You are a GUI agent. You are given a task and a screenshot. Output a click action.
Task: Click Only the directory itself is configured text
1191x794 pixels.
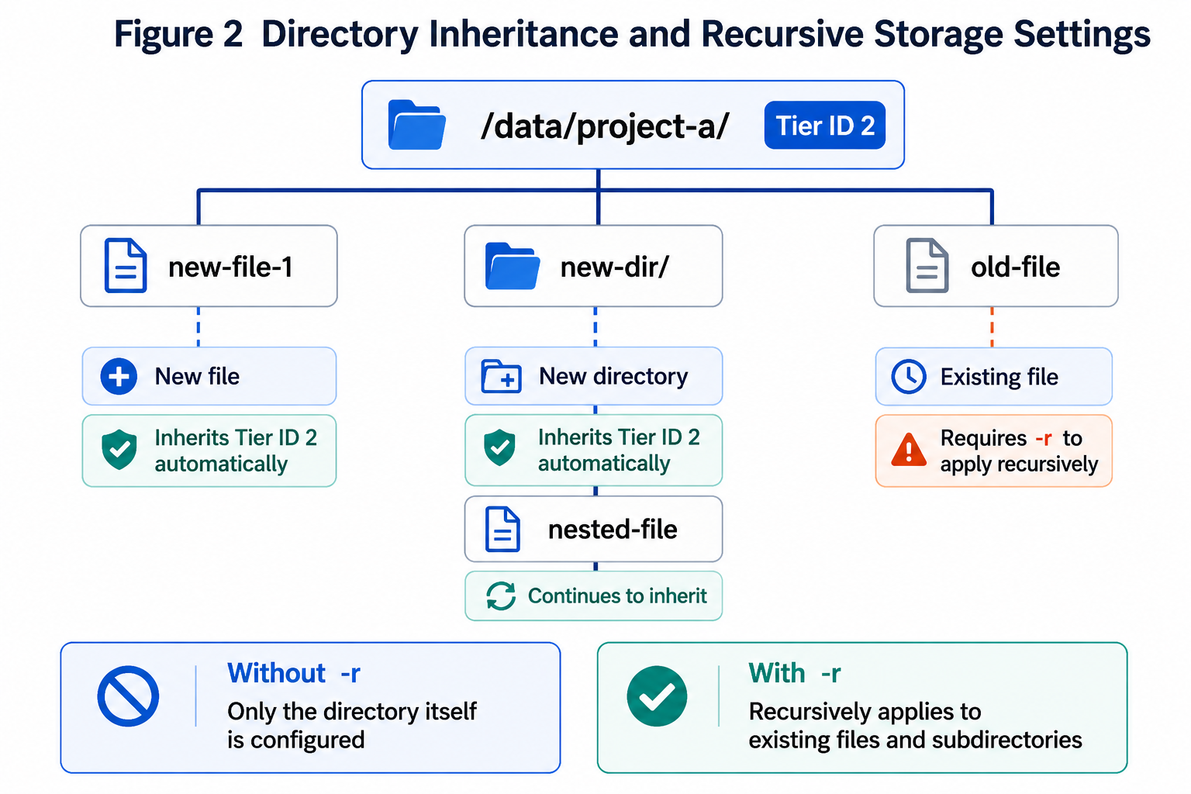(x=352, y=725)
